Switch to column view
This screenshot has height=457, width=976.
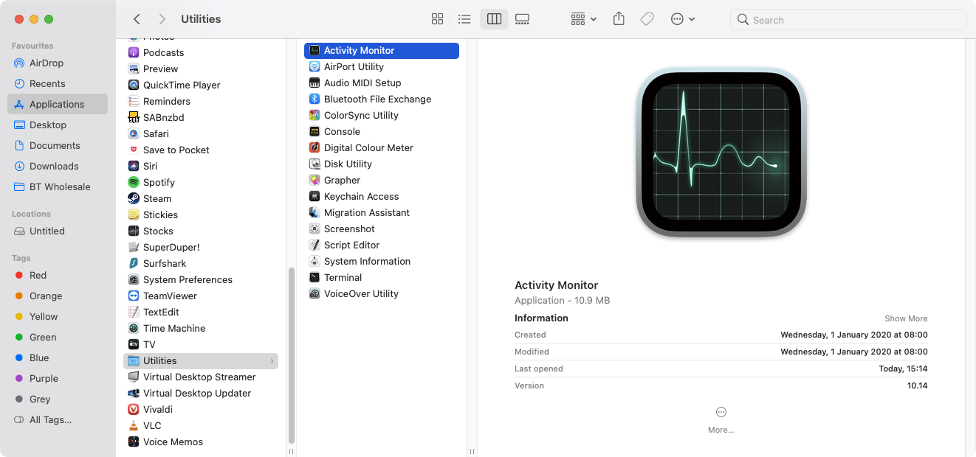pyautogui.click(x=494, y=19)
